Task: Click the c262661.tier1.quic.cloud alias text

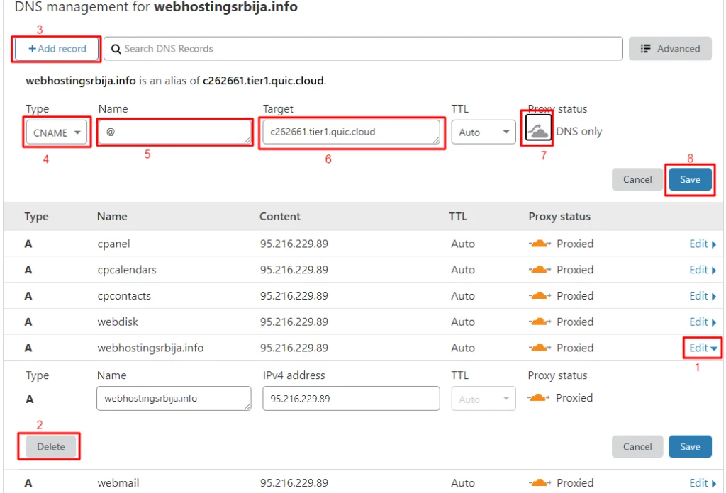Action: click(264, 81)
